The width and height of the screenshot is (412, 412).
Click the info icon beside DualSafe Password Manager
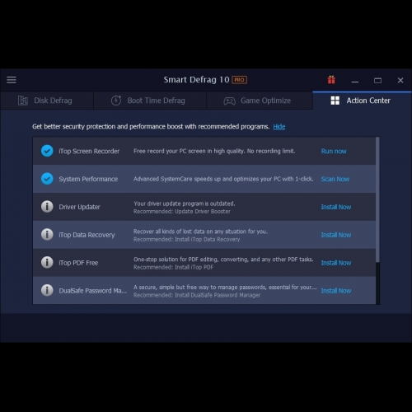[x=47, y=290]
